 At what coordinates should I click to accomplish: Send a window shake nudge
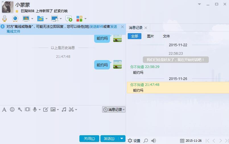[27, 109]
